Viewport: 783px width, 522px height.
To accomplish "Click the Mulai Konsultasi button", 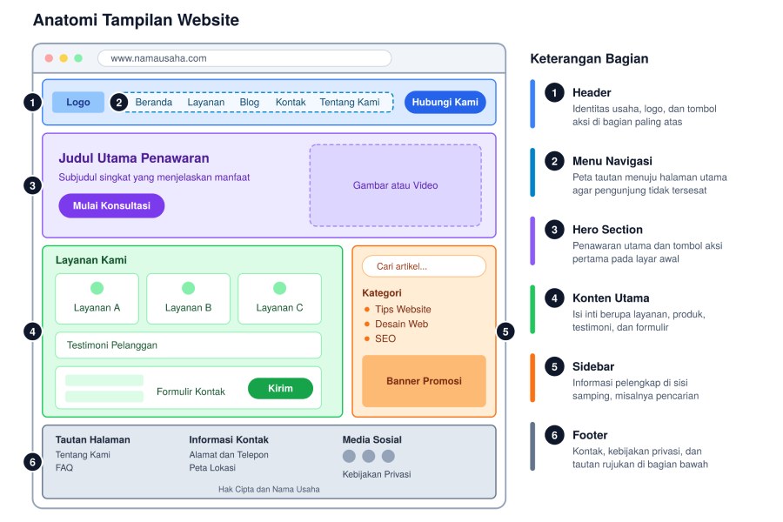I will coord(111,206).
